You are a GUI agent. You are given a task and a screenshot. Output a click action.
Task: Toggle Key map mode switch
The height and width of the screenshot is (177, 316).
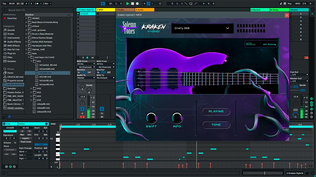[289, 4]
